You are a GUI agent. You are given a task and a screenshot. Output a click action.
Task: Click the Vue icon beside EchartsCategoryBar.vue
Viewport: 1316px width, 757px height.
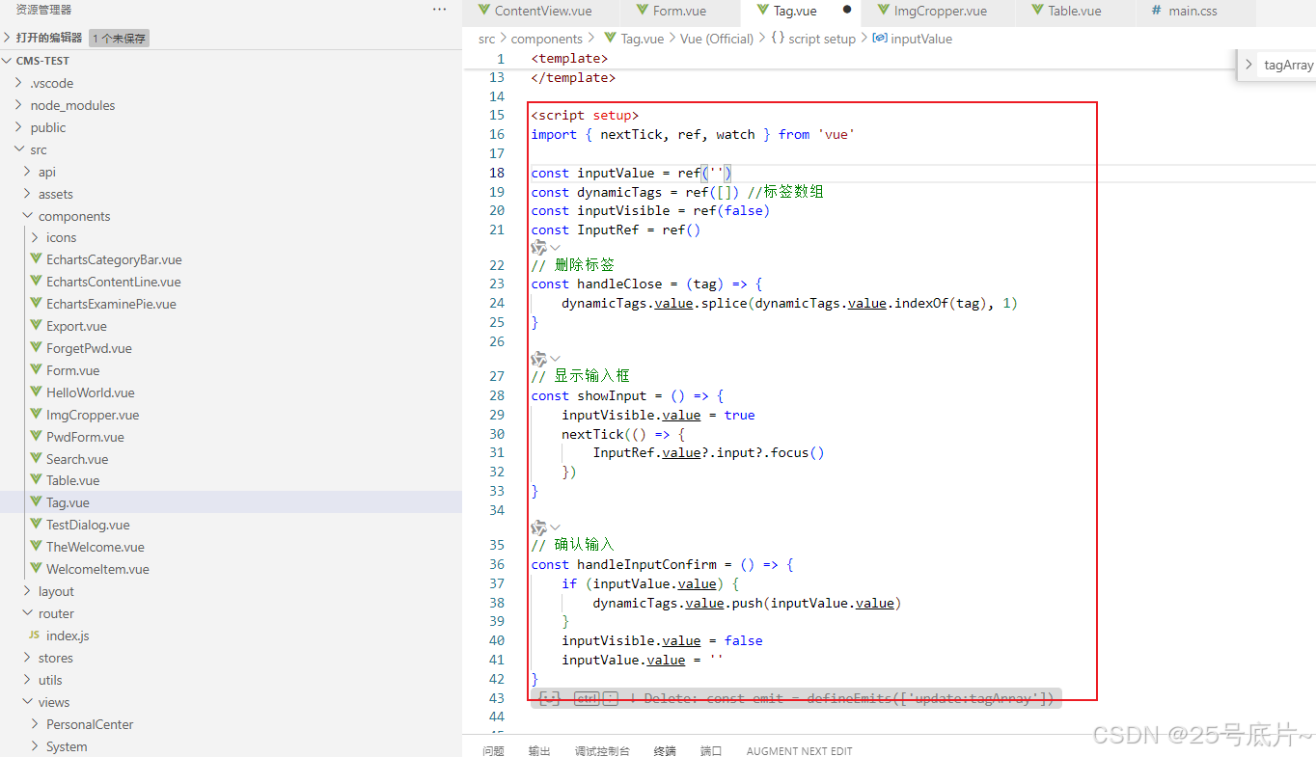(x=37, y=259)
